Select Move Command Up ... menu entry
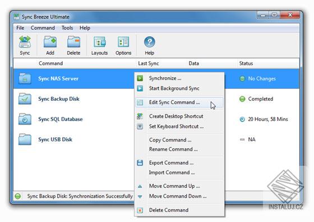This screenshot has width=314, height=222. pyautogui.click(x=179, y=186)
